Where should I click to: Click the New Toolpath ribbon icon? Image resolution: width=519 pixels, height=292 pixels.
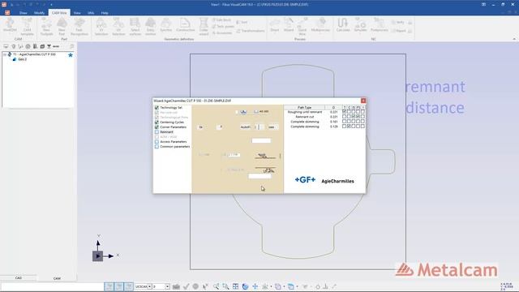click(x=46, y=27)
